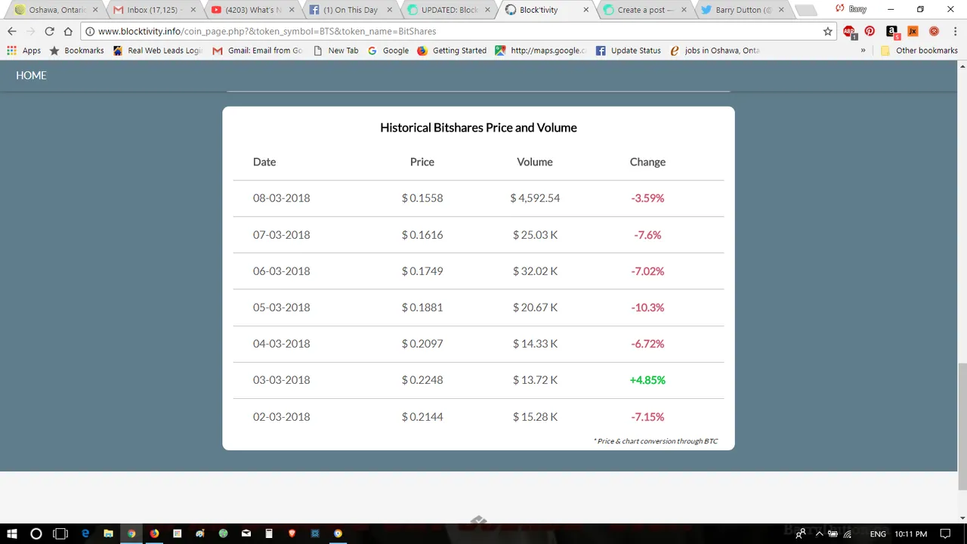Open Cortana search circle

(36, 533)
